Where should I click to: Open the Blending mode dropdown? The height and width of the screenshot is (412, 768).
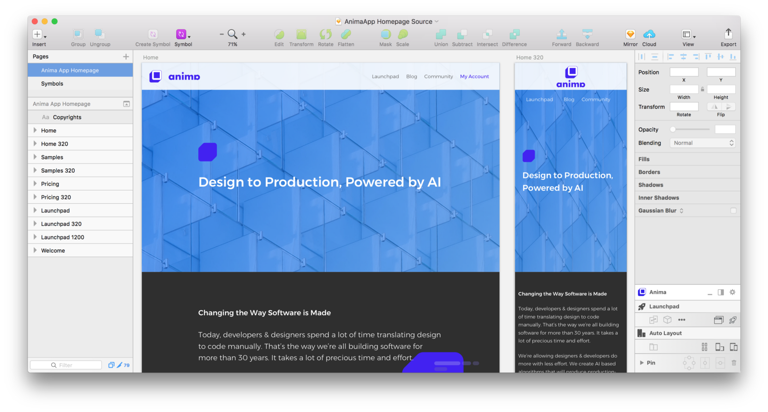pos(703,143)
